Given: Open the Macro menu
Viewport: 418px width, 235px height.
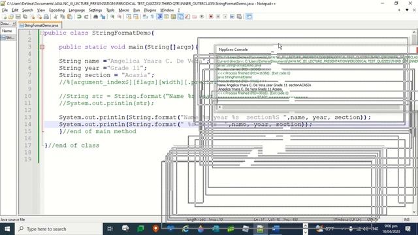Looking at the screenshot, I should point(123,10).
